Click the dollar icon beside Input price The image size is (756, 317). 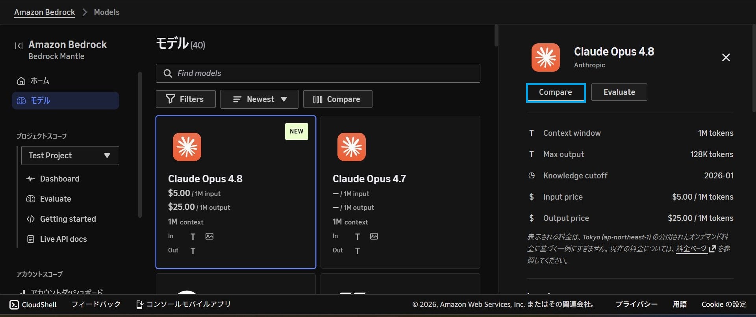click(x=532, y=197)
